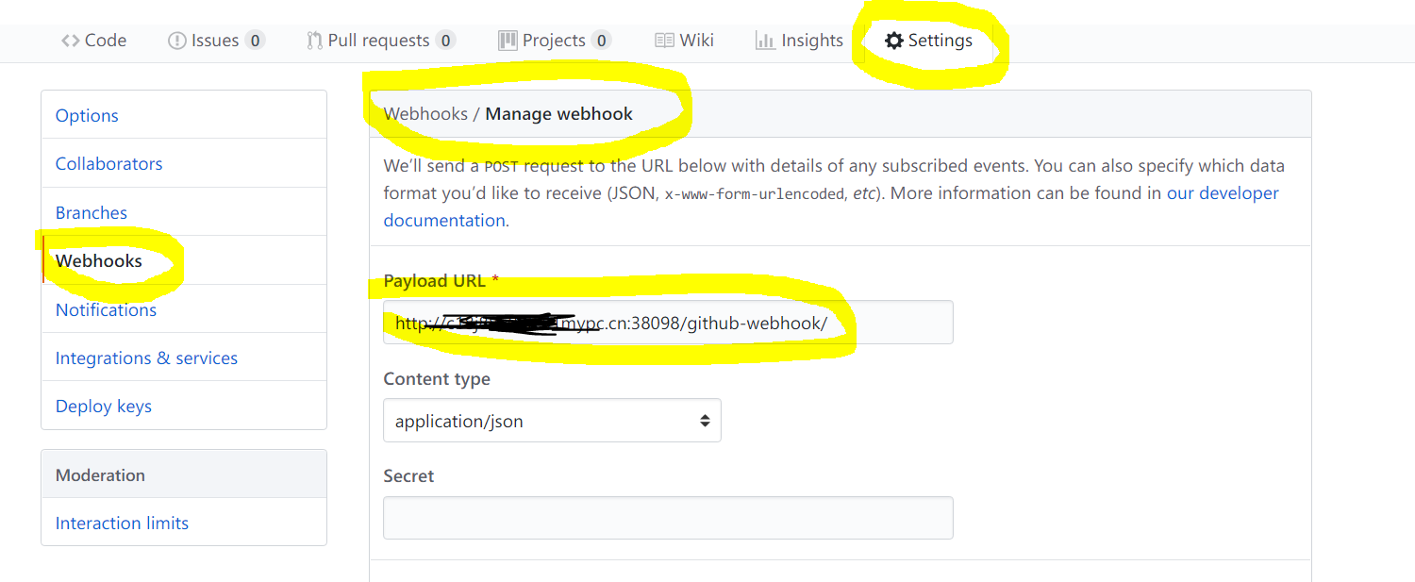Viewport: 1415px width, 582px height.
Task: Click the Insights bar graph icon
Action: pos(765,41)
